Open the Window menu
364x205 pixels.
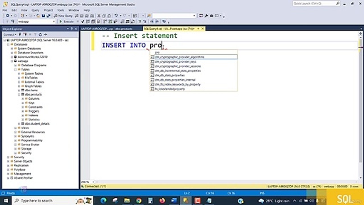tap(74, 10)
